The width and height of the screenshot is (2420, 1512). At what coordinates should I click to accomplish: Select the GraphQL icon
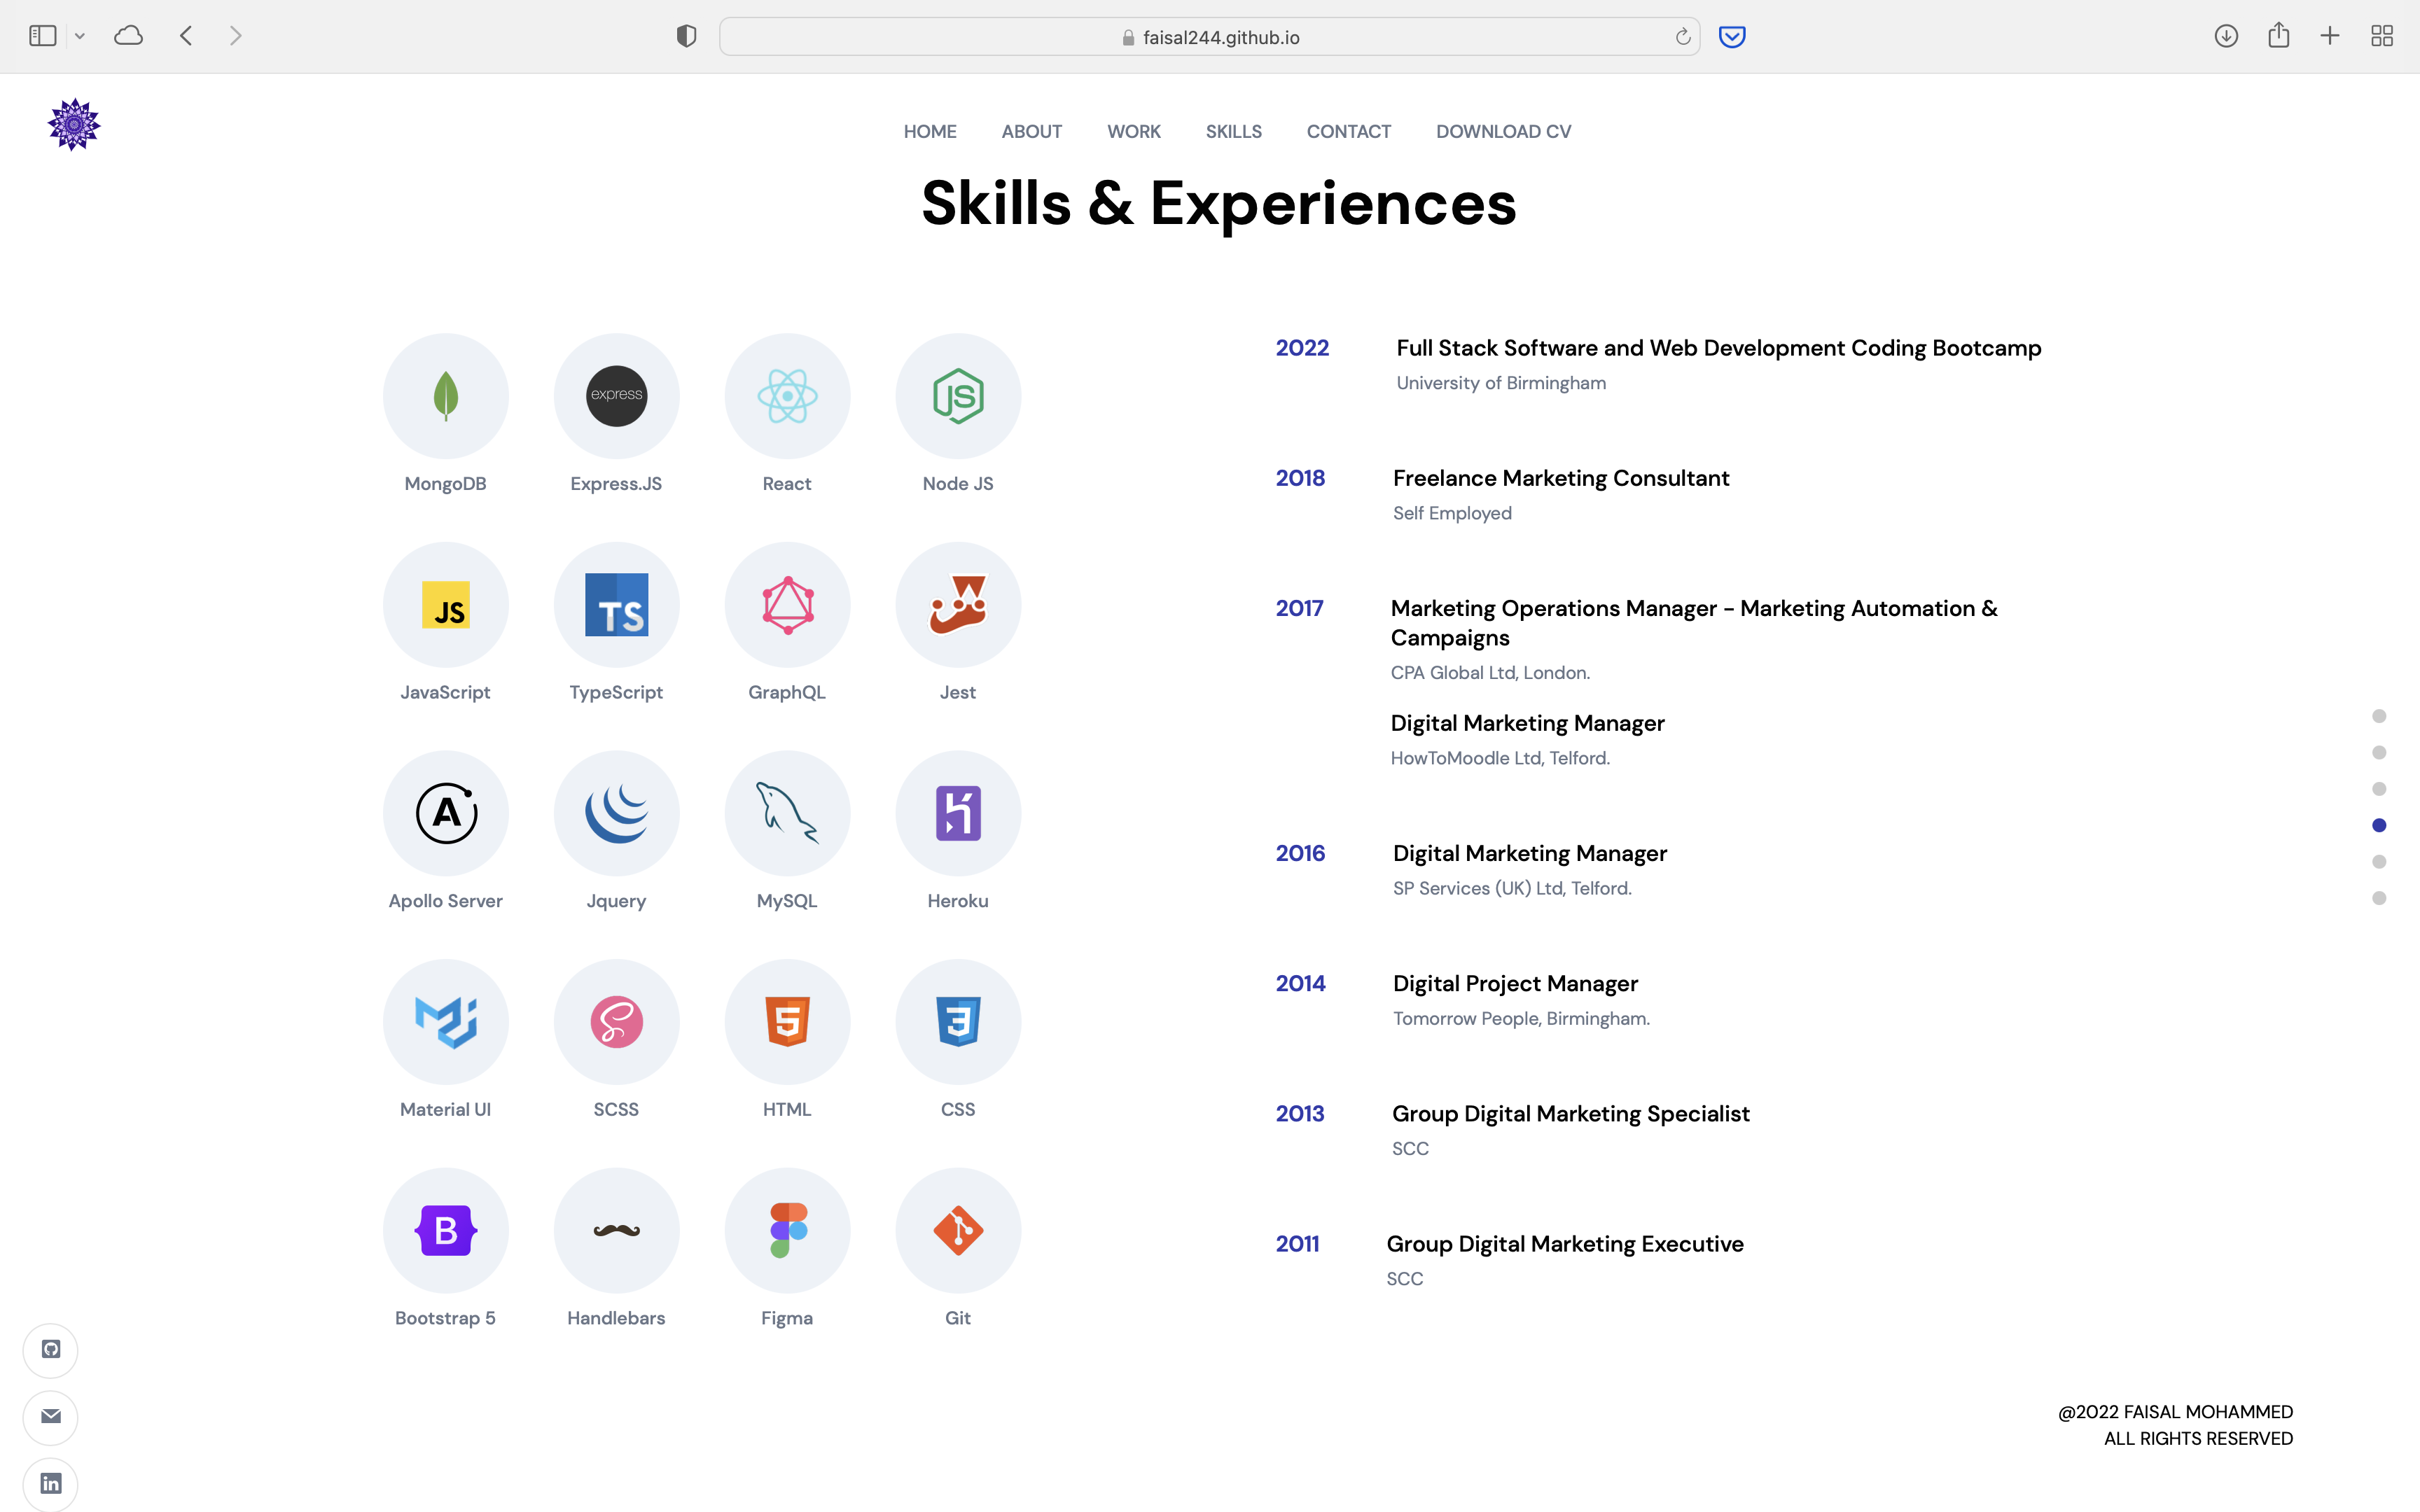click(x=787, y=604)
